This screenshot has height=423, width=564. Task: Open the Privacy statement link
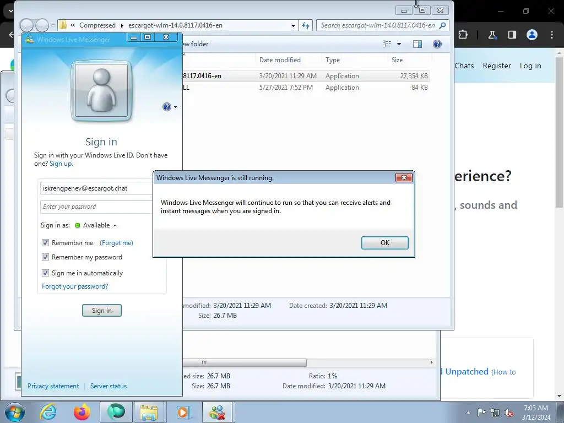tap(53, 386)
